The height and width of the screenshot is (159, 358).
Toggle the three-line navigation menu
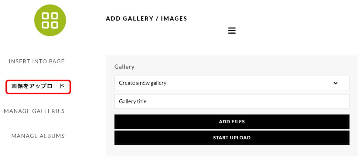232,31
